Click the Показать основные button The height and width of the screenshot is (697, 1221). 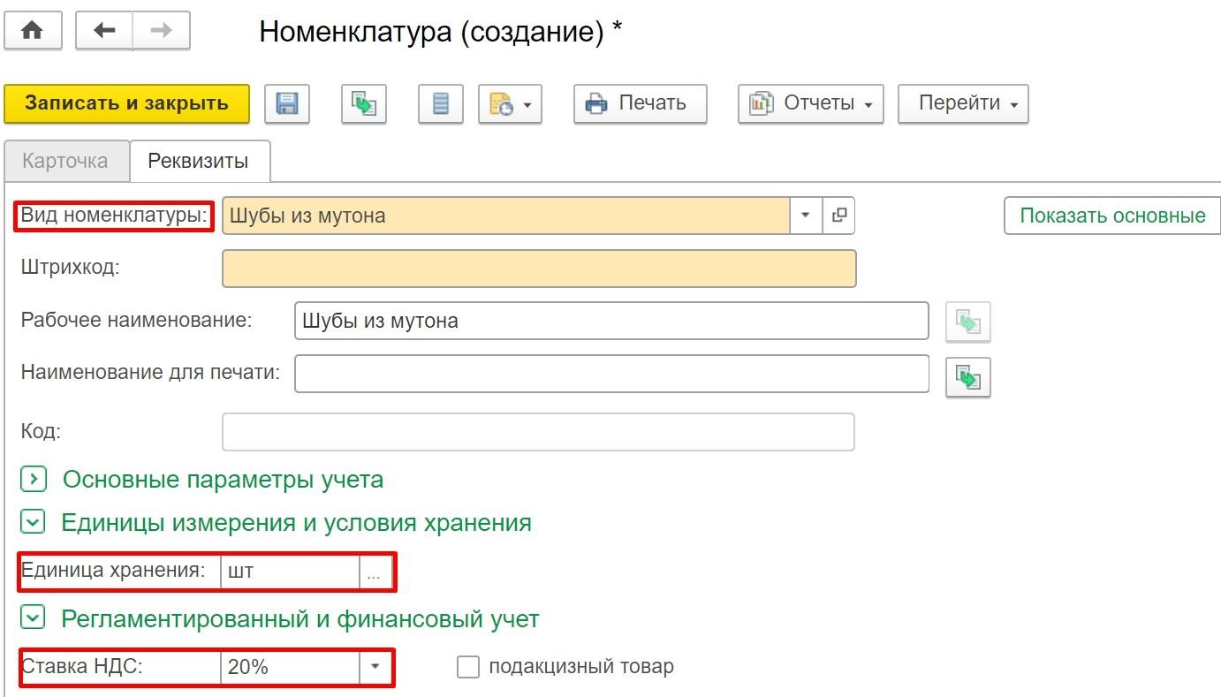(x=1111, y=216)
